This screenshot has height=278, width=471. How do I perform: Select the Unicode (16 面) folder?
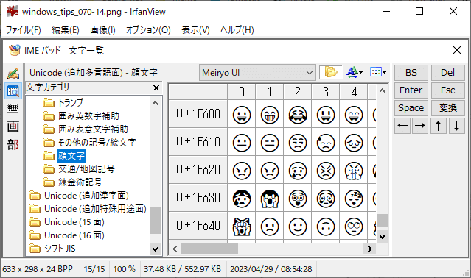coord(66,235)
